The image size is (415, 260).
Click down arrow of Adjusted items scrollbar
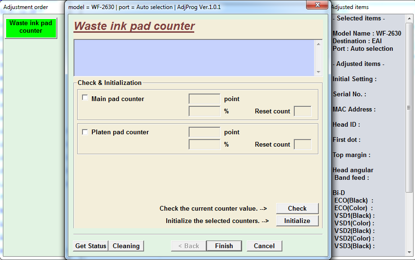(409, 252)
